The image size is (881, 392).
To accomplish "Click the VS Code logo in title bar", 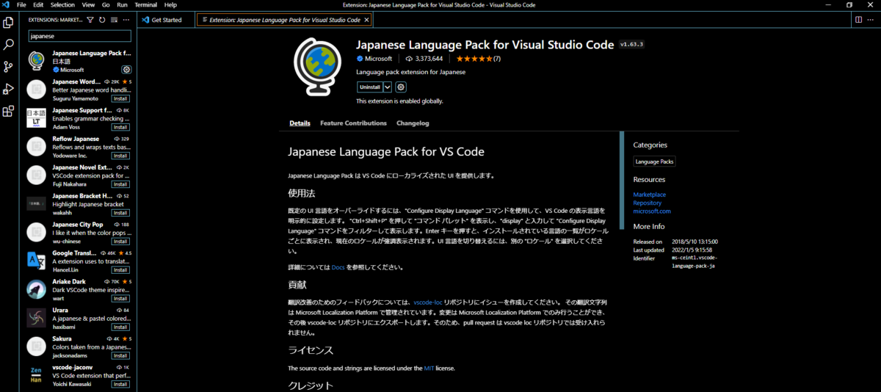I will pos(7,5).
